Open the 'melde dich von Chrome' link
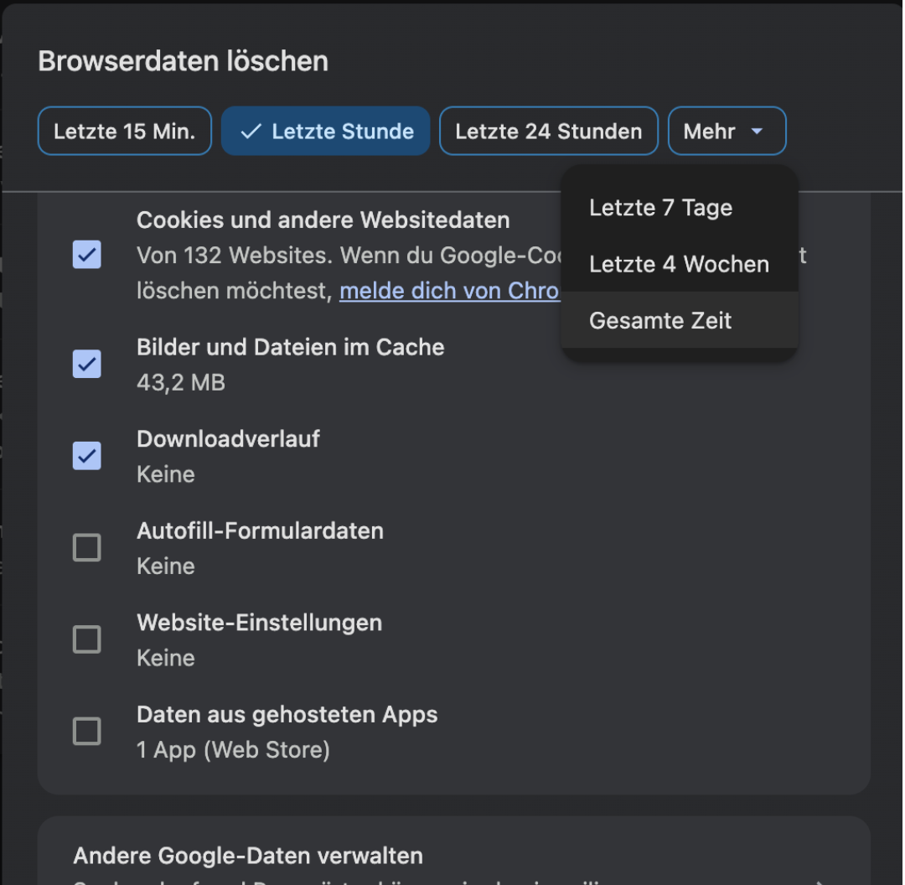905x885 pixels. (x=448, y=291)
